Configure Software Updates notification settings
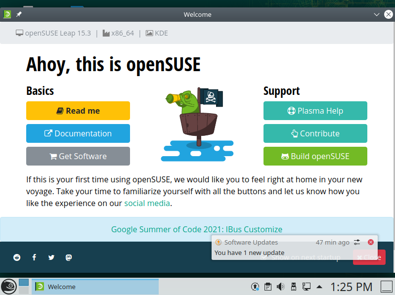This screenshot has width=395, height=295. [x=357, y=242]
